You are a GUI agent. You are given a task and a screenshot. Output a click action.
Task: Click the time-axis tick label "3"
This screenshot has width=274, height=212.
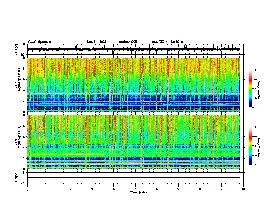[92, 189]
